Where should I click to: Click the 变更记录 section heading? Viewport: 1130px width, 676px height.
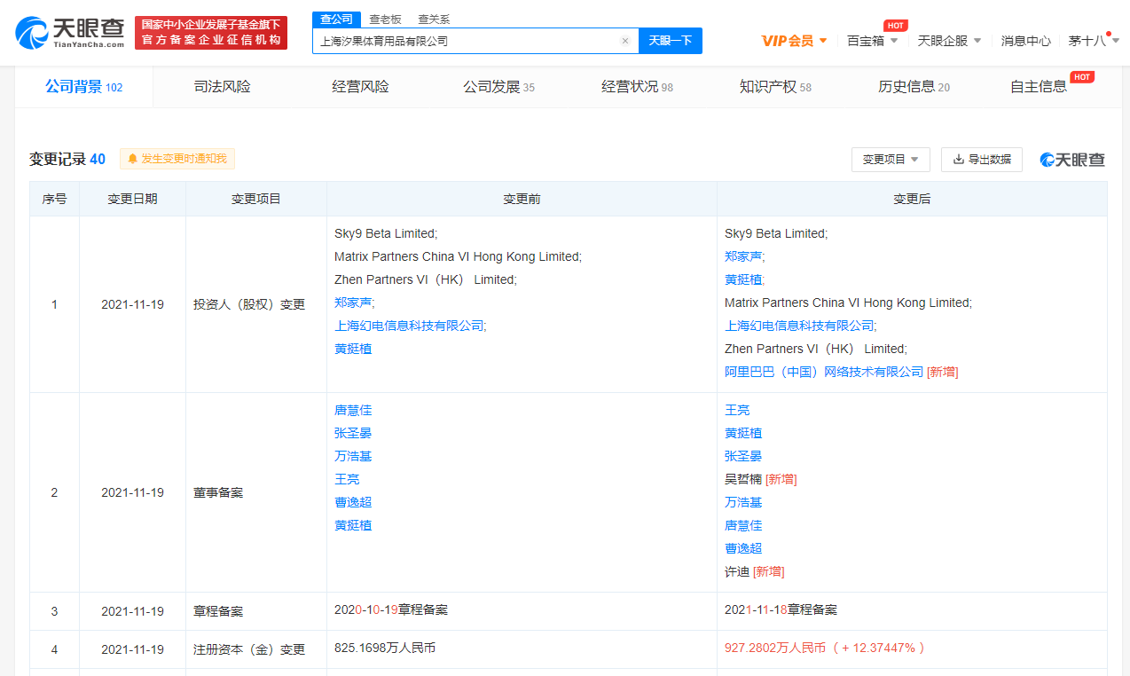pyautogui.click(x=67, y=160)
